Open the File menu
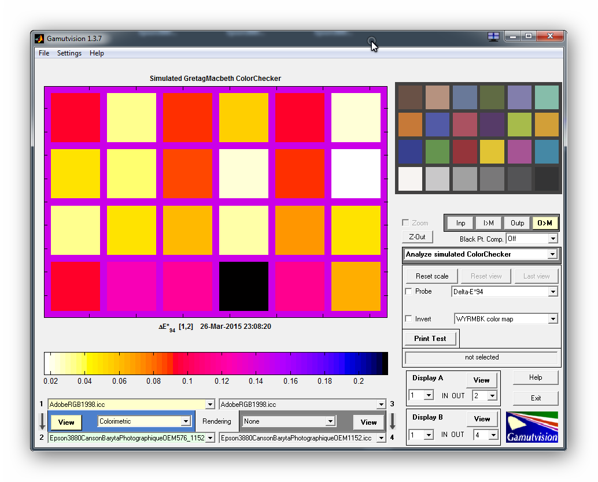 point(44,53)
